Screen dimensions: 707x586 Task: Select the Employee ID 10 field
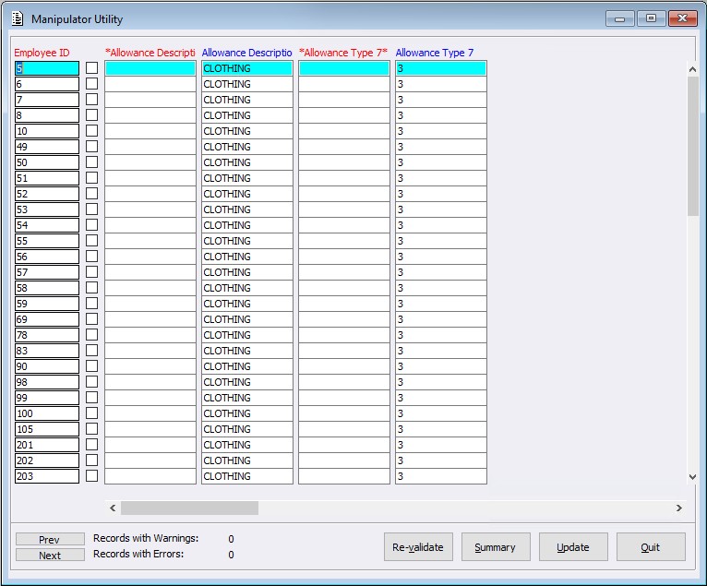46,131
